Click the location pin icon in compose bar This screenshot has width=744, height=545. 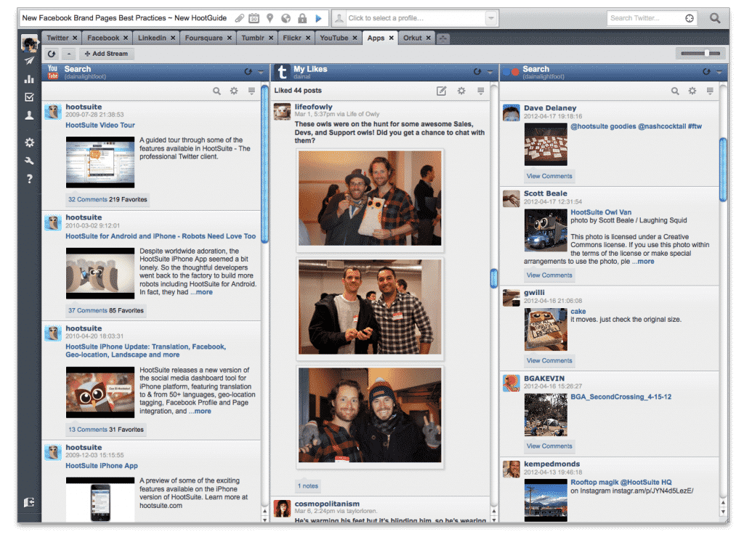(x=270, y=18)
